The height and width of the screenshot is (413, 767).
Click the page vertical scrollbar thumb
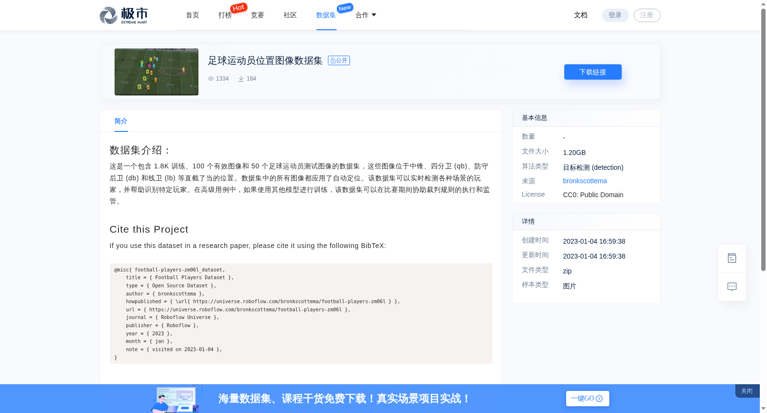point(763,139)
